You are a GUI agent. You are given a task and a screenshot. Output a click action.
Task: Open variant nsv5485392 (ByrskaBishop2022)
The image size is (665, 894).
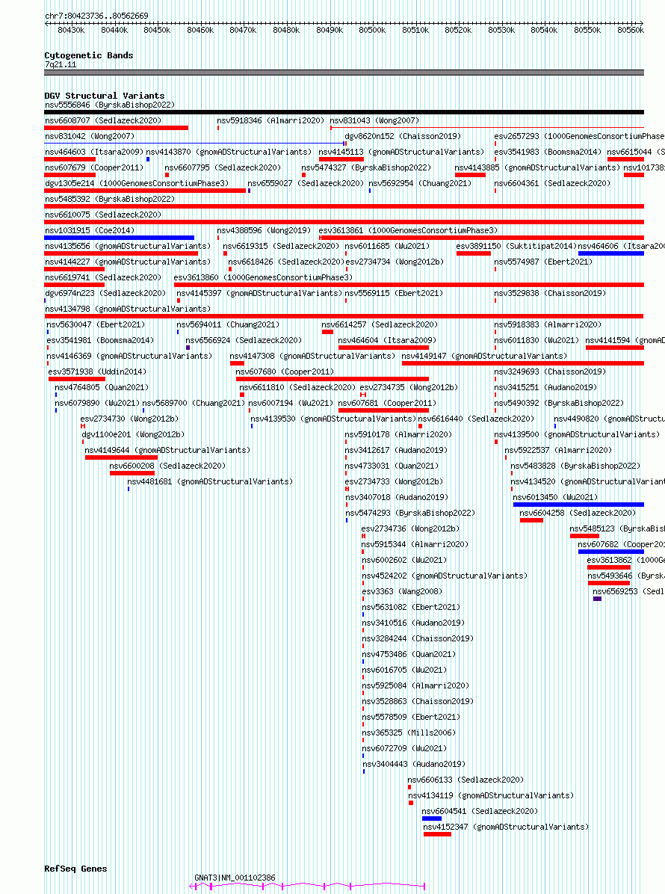[x=110, y=199]
